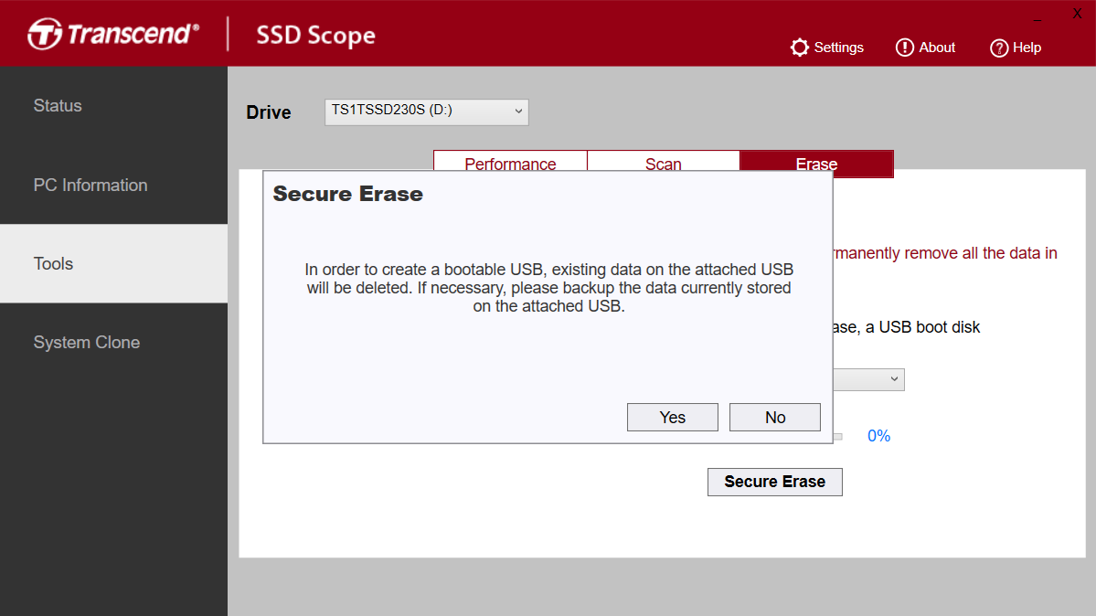
Task: Open System Clone page
Action: click(114, 343)
